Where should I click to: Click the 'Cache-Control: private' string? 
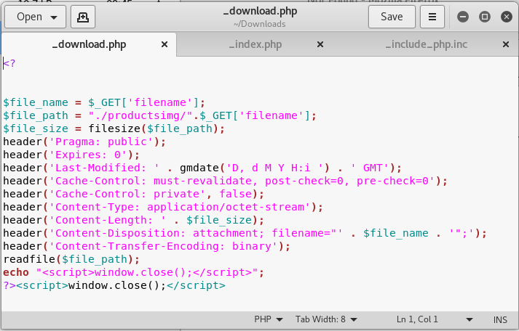[x=127, y=194]
